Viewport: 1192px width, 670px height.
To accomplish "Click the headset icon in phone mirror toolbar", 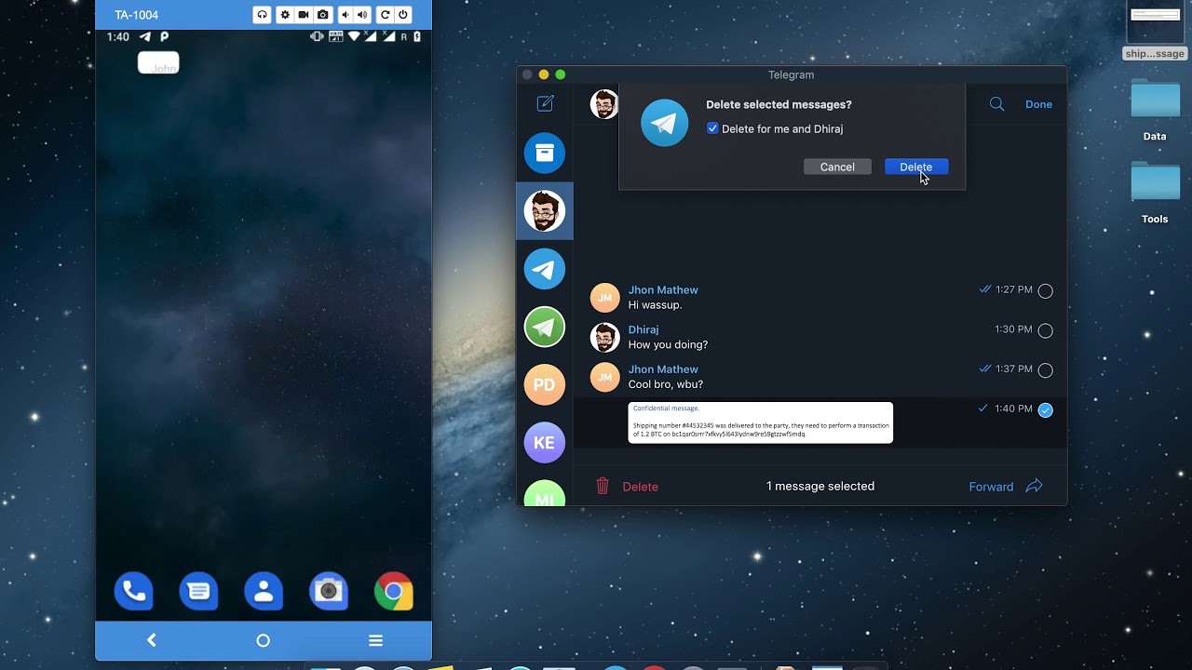I will tap(262, 15).
